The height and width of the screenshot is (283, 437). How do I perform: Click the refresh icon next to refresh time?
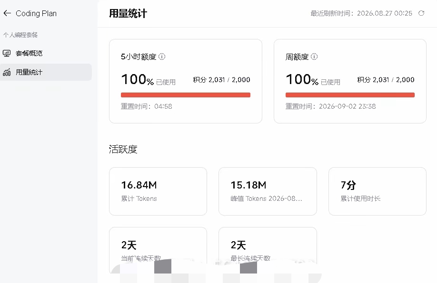(x=421, y=13)
